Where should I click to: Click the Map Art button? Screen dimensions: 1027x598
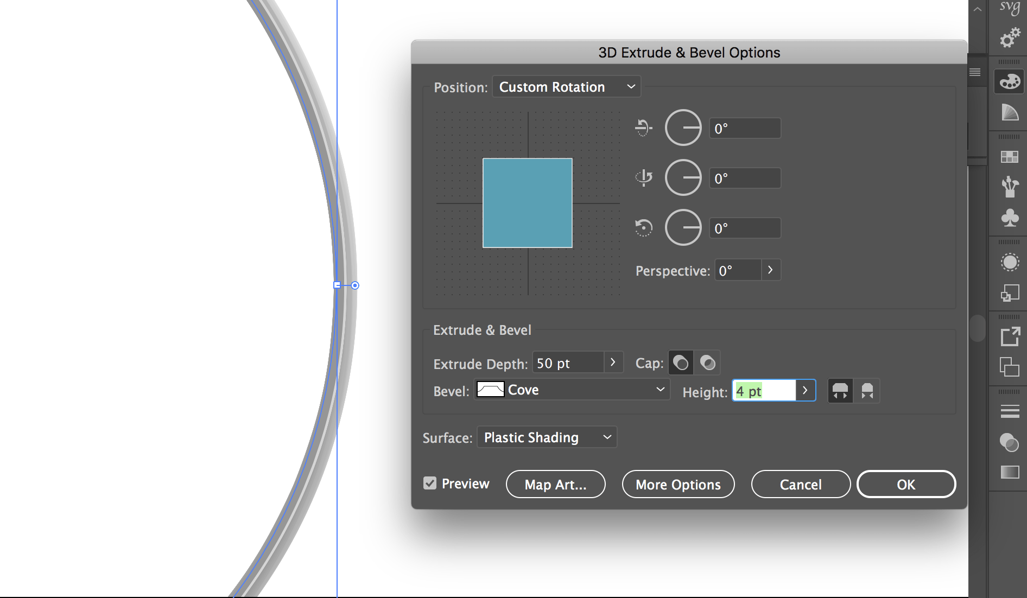(555, 484)
